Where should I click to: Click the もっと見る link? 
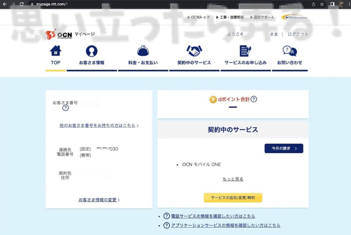pyautogui.click(x=233, y=179)
